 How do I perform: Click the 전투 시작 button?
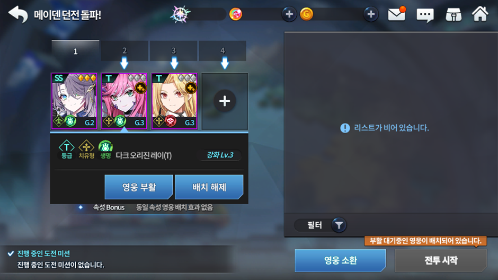[440, 260]
